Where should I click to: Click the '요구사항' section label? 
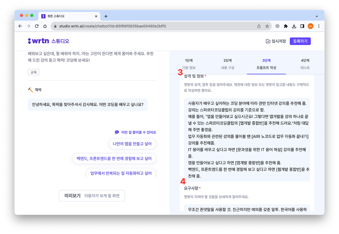pyautogui.click(x=191, y=188)
